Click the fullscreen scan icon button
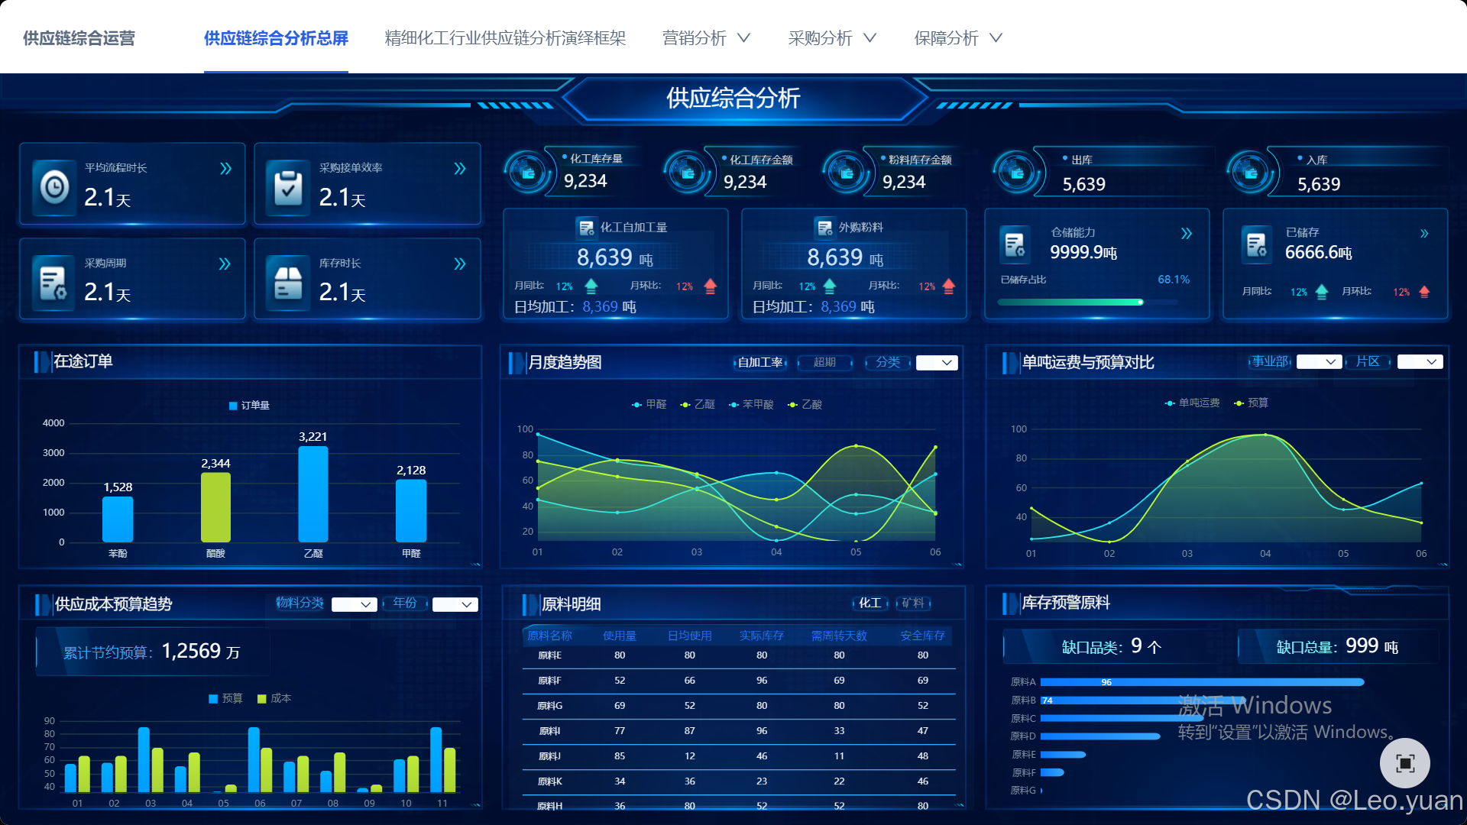 [x=1404, y=763]
